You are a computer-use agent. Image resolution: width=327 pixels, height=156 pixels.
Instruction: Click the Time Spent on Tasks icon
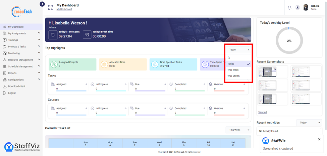155,64
